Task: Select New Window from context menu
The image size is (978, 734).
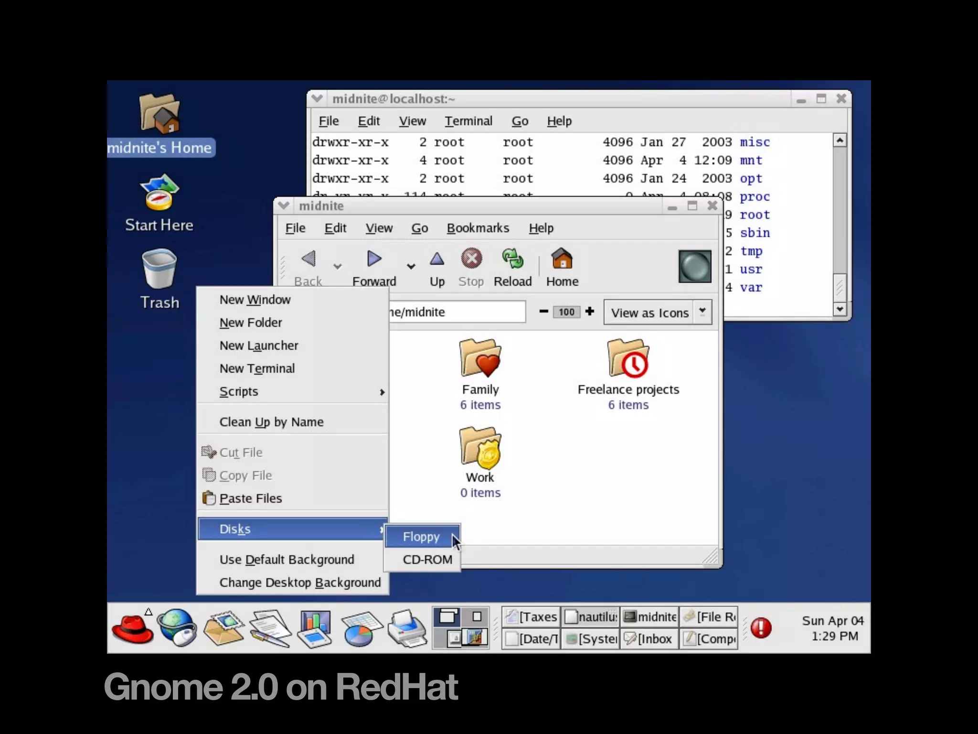Action: click(292, 300)
